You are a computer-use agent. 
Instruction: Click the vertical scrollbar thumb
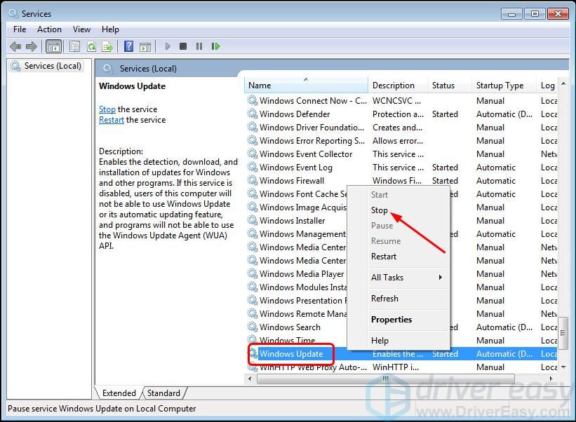pos(563,332)
